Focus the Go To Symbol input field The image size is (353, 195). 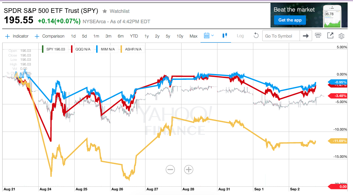(281, 36)
